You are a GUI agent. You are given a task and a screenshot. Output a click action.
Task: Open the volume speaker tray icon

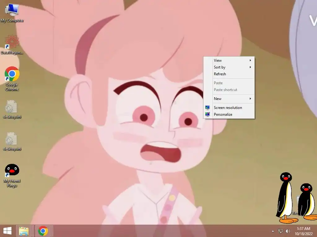click(288, 231)
